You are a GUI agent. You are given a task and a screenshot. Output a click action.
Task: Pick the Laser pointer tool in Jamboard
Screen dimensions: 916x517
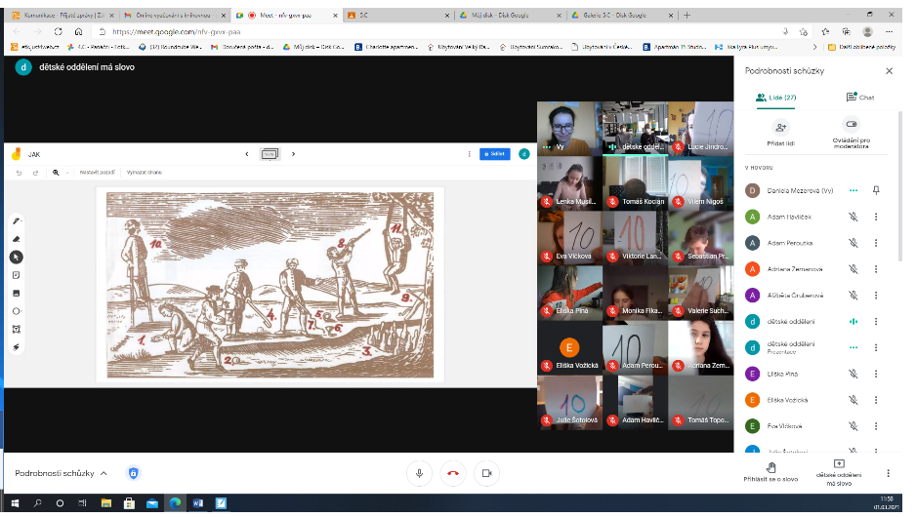point(17,347)
